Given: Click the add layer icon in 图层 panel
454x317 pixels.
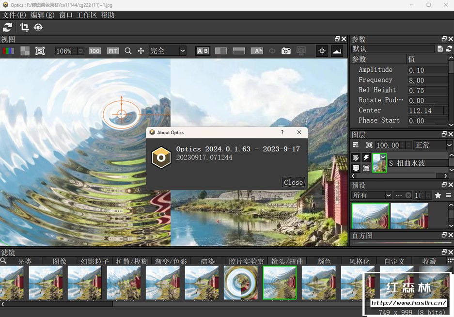Looking at the screenshot, I should 356,145.
